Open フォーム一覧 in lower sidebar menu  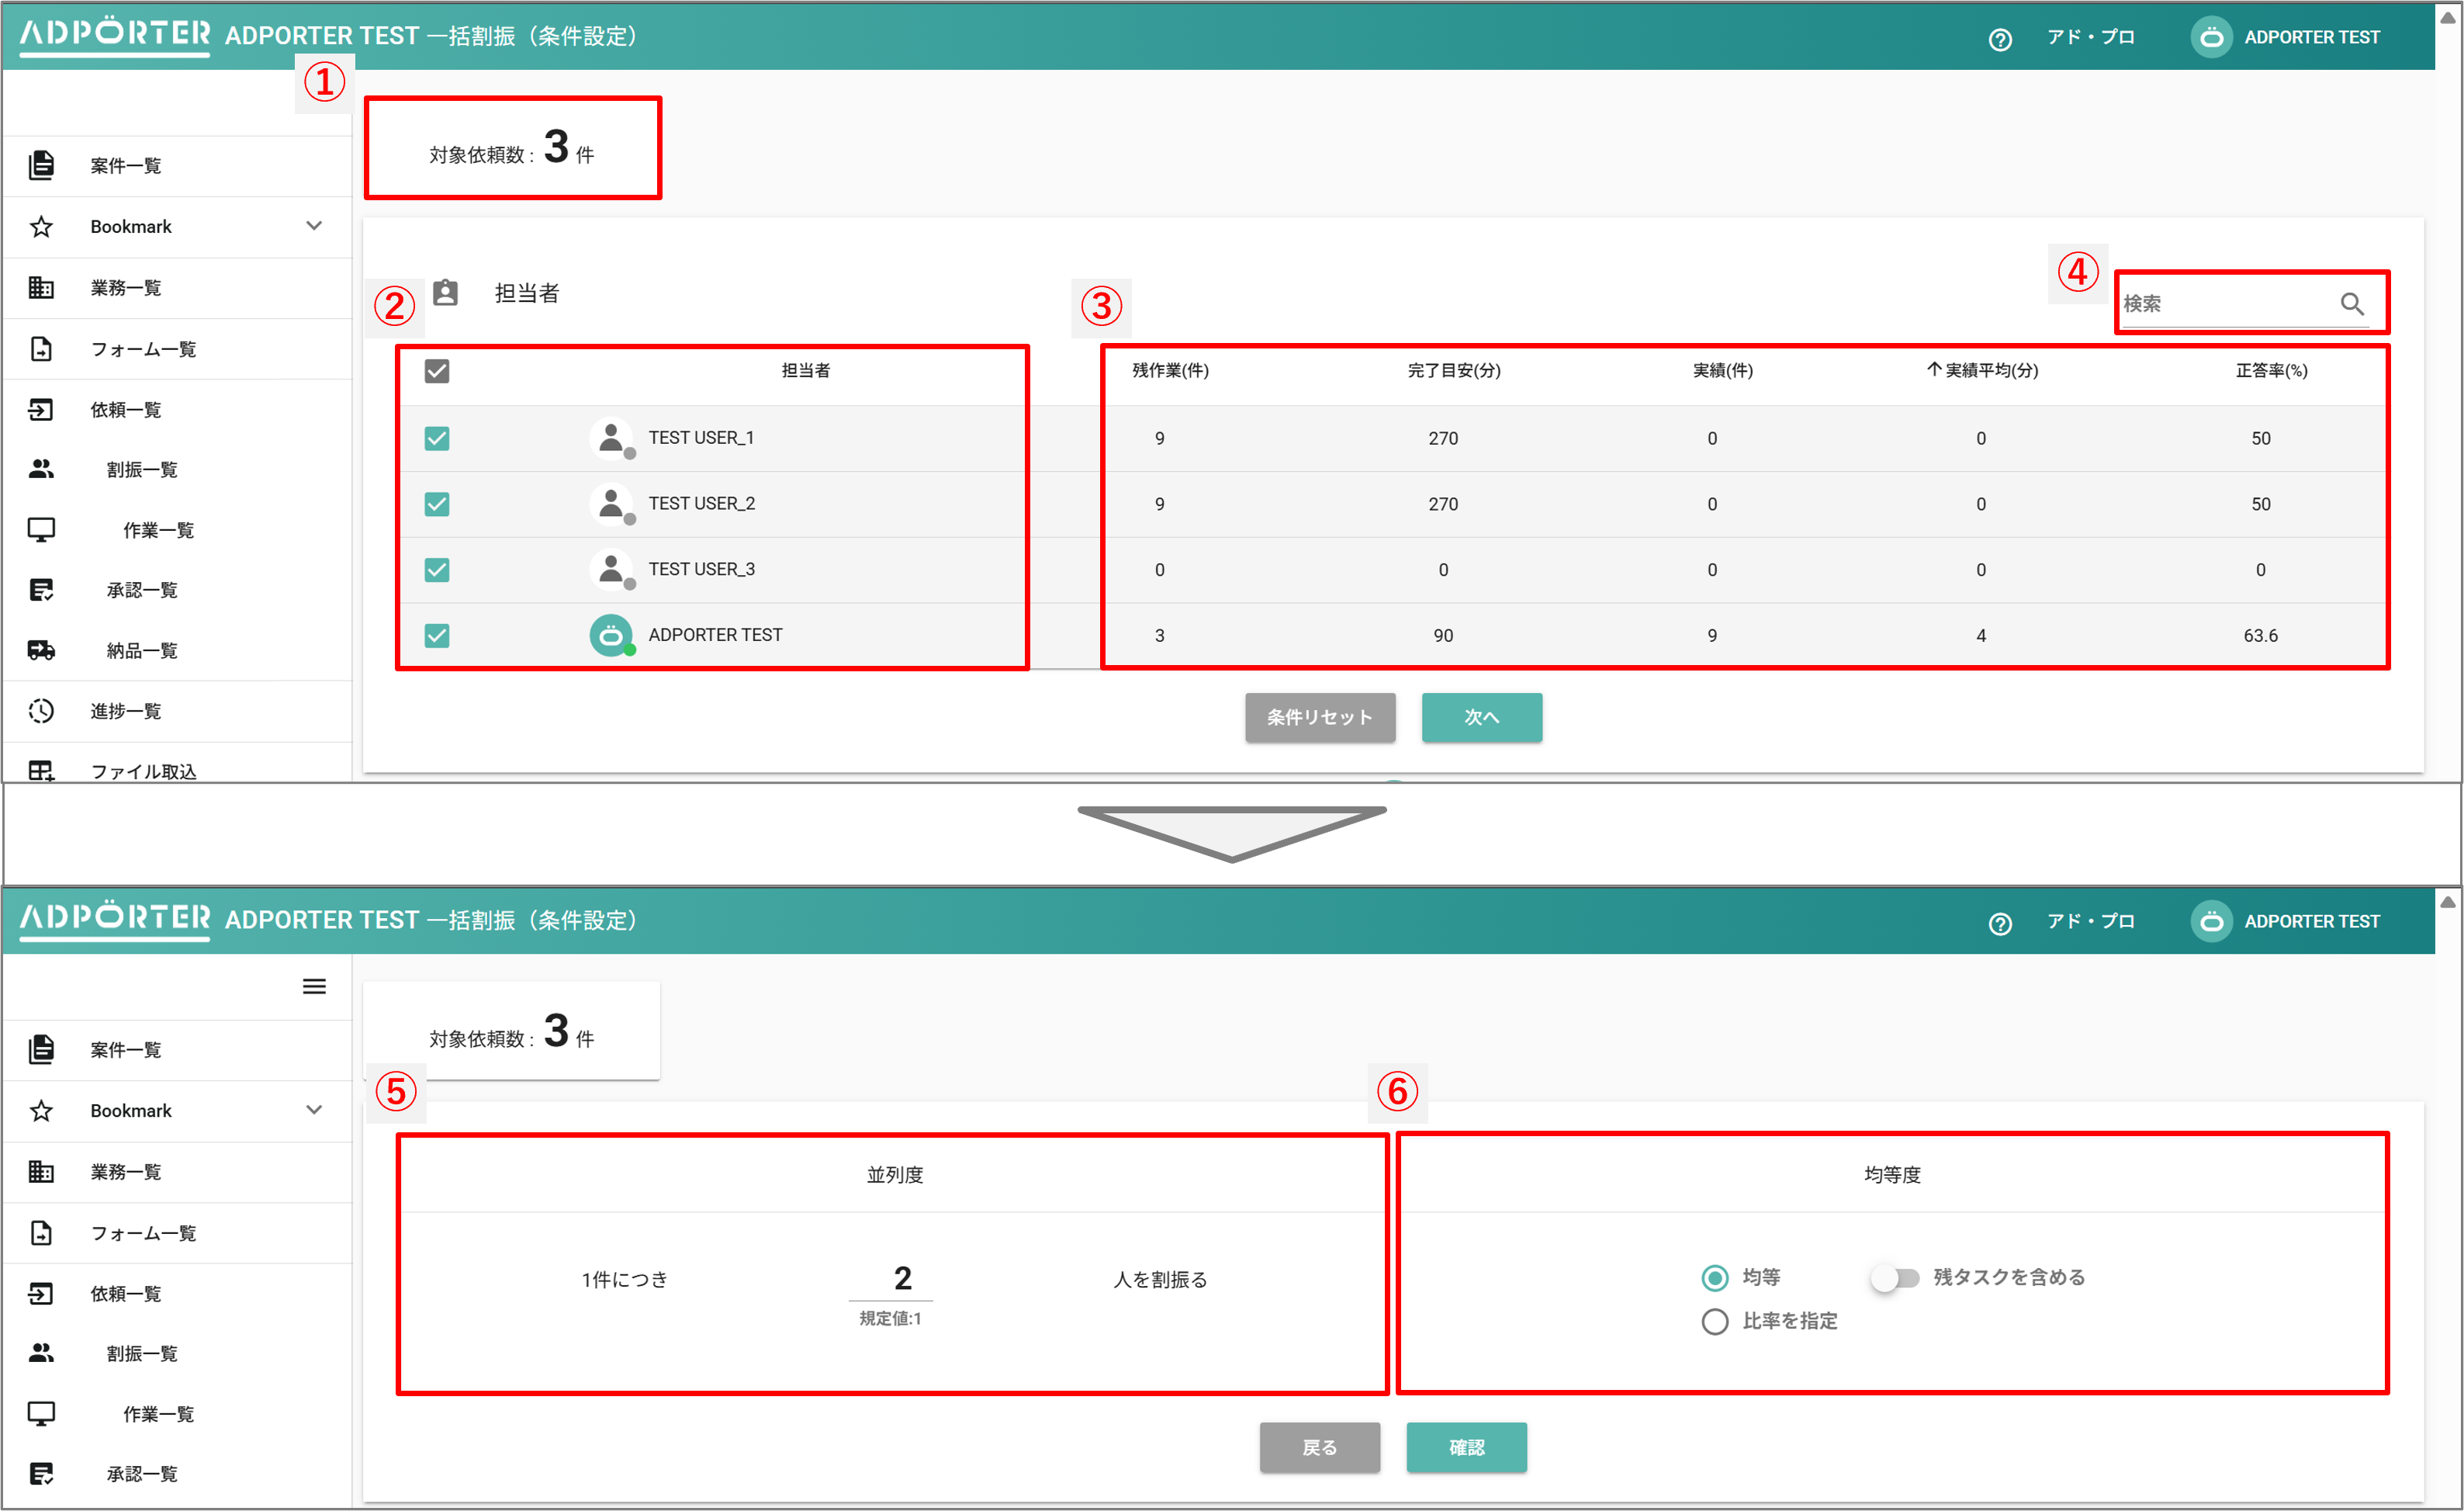click(x=143, y=1233)
